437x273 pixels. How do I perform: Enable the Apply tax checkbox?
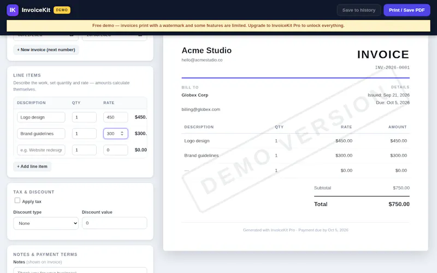[17, 200]
